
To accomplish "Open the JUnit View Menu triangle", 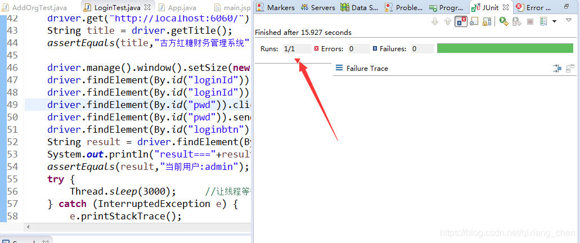I will pos(569,20).
